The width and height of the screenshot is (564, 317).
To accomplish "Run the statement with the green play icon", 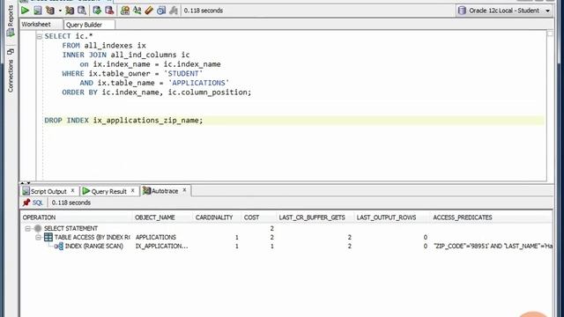I will [x=25, y=11].
